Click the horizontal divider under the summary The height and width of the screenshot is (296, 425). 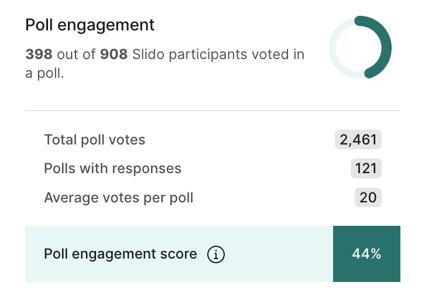click(x=212, y=110)
